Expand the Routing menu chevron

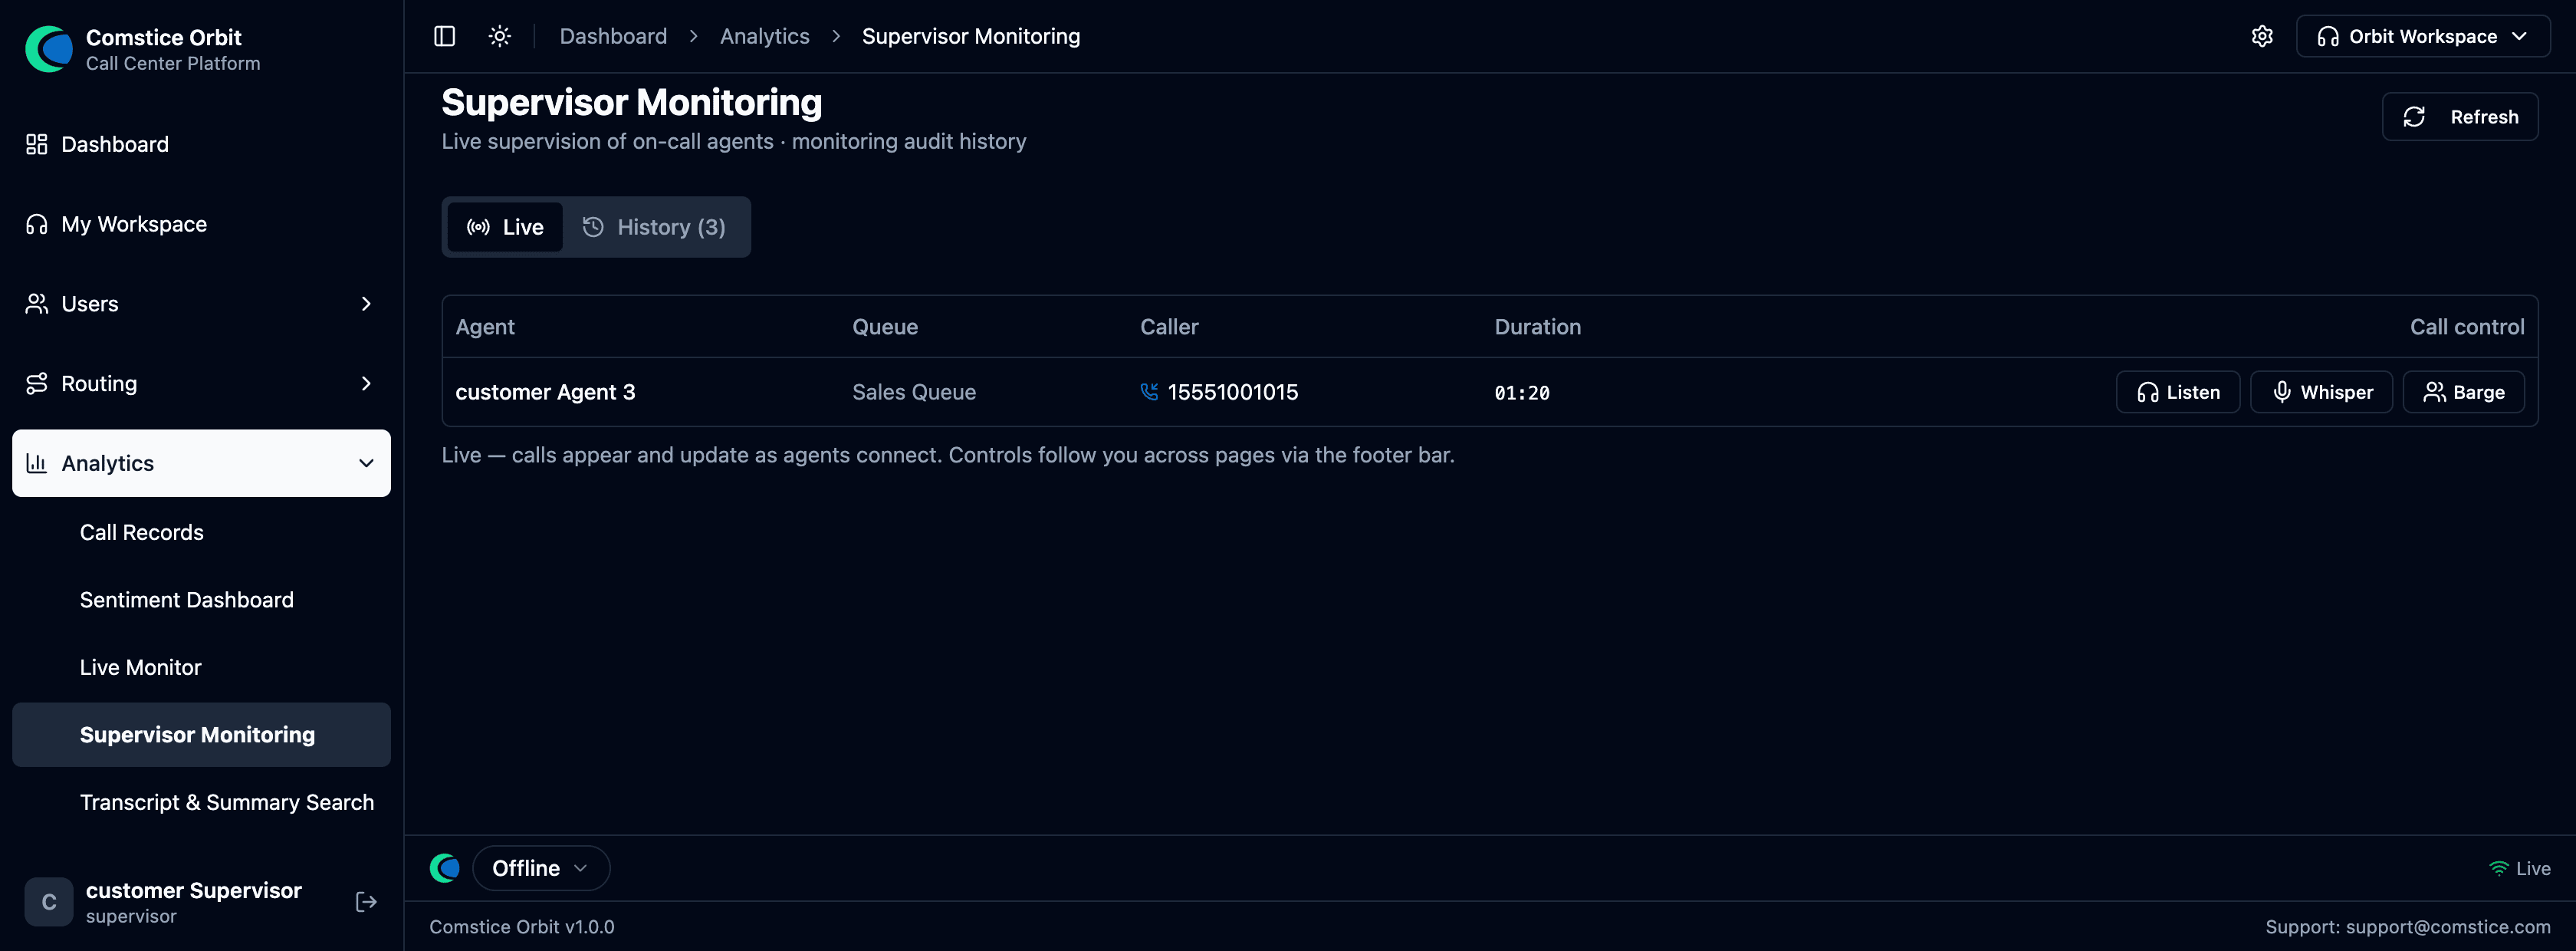[366, 384]
